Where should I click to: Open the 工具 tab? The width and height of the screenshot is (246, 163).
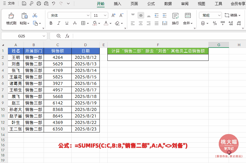[x=219, y=4]
